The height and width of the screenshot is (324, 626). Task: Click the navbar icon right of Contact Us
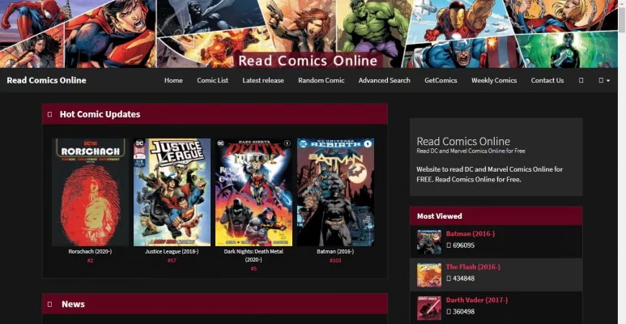point(581,80)
